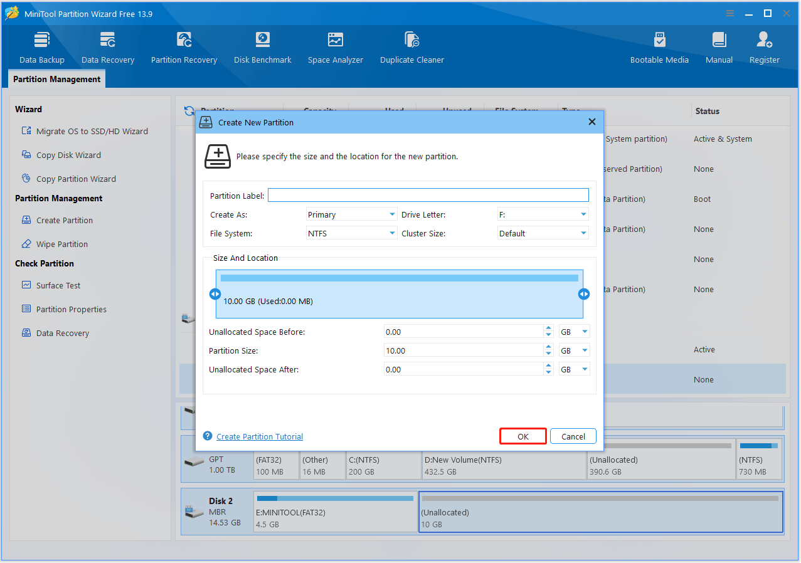Image resolution: width=801 pixels, height=563 pixels.
Task: Select E:MINITOOL(FAT32) partition on Disk 2
Action: (336, 512)
